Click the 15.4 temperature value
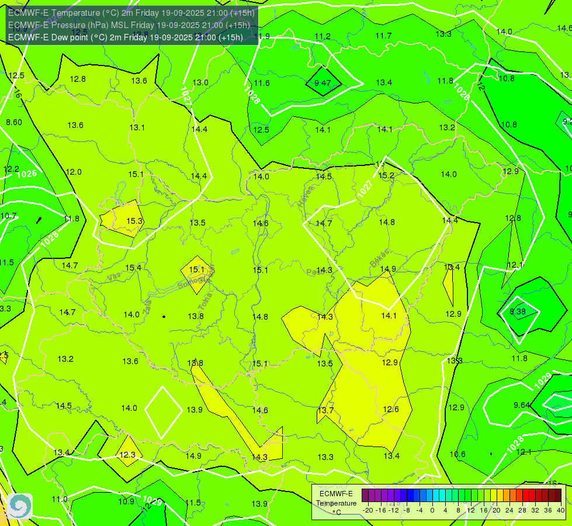The image size is (572, 526). pyautogui.click(x=133, y=268)
